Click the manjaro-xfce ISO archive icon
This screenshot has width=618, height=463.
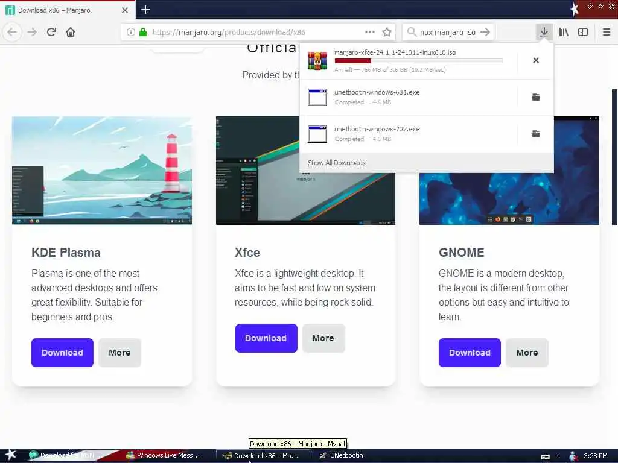click(x=317, y=61)
